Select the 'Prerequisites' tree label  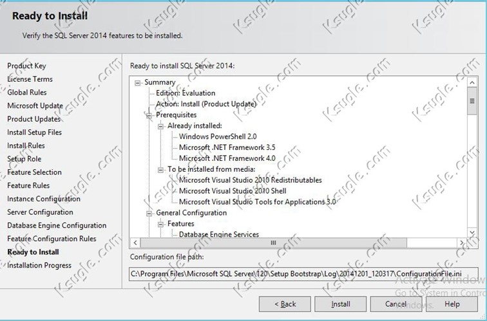176,115
